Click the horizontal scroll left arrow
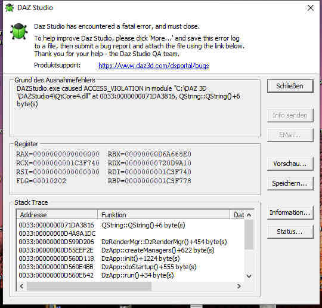The image size is (322, 308). click(21, 286)
